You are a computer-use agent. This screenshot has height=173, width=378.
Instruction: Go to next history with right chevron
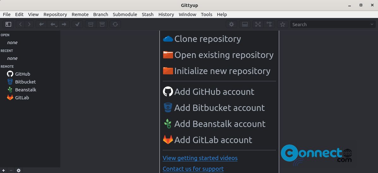[29, 24]
